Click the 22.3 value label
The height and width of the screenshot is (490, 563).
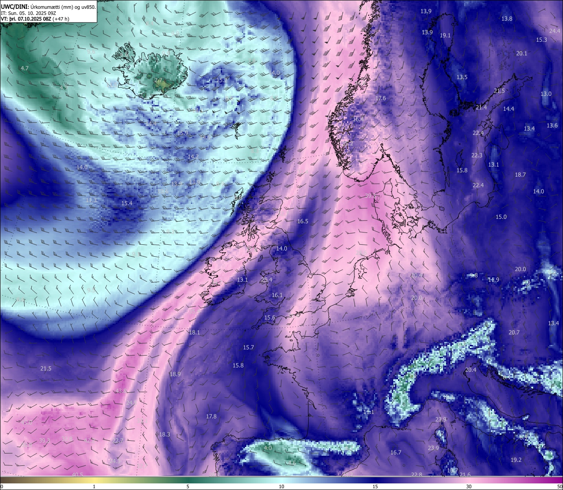click(477, 156)
